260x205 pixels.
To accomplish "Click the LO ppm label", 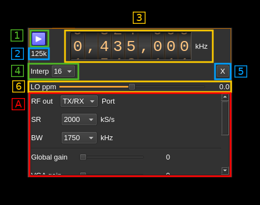I will click(43, 87).
